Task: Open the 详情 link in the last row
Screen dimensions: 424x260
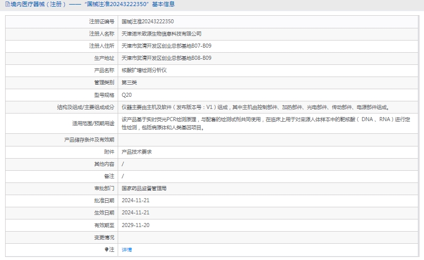Action: pos(127,249)
